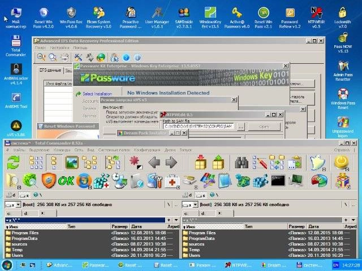Click the globe with magnifier icon
This screenshot has height=271, width=362.
pyautogui.click(x=30, y=181)
